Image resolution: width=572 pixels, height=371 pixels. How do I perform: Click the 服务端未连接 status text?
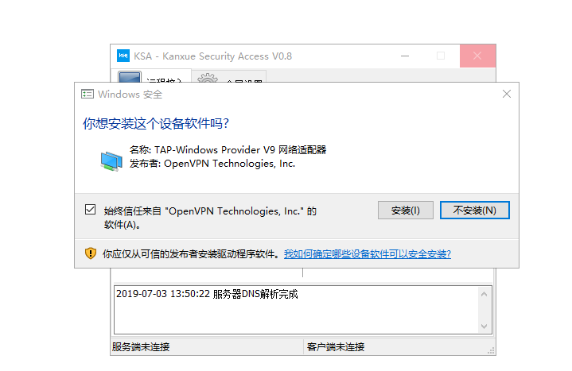(x=141, y=347)
